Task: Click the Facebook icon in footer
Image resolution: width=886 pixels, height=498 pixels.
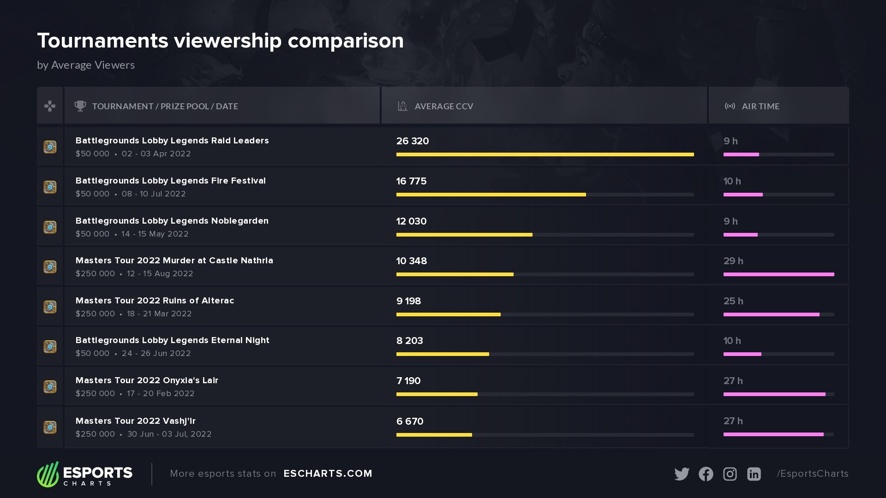Action: pyautogui.click(x=706, y=474)
